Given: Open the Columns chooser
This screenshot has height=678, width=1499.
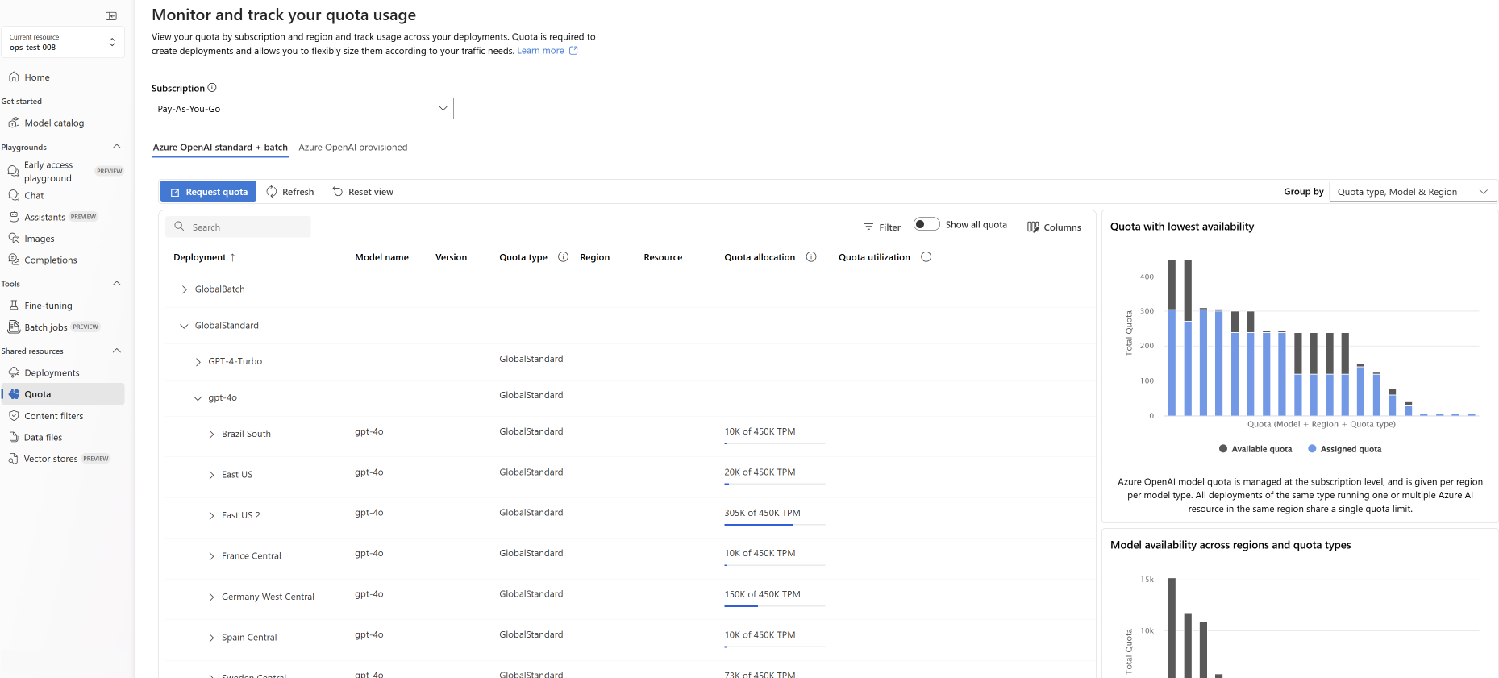Looking at the screenshot, I should [1054, 227].
